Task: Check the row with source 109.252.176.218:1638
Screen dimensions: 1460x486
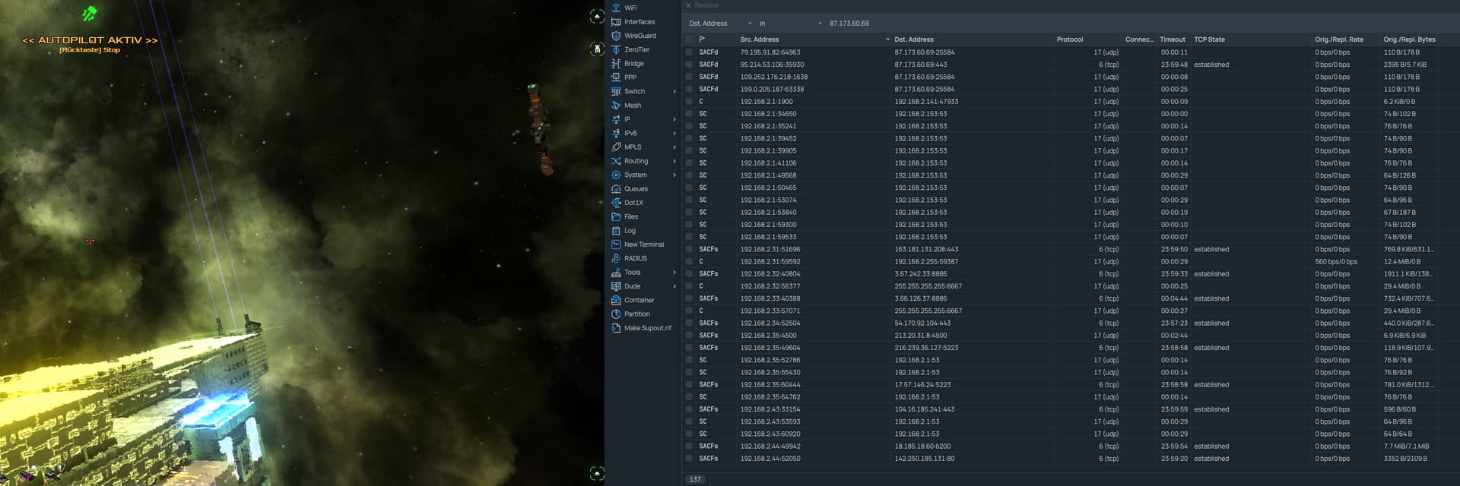Action: [689, 77]
